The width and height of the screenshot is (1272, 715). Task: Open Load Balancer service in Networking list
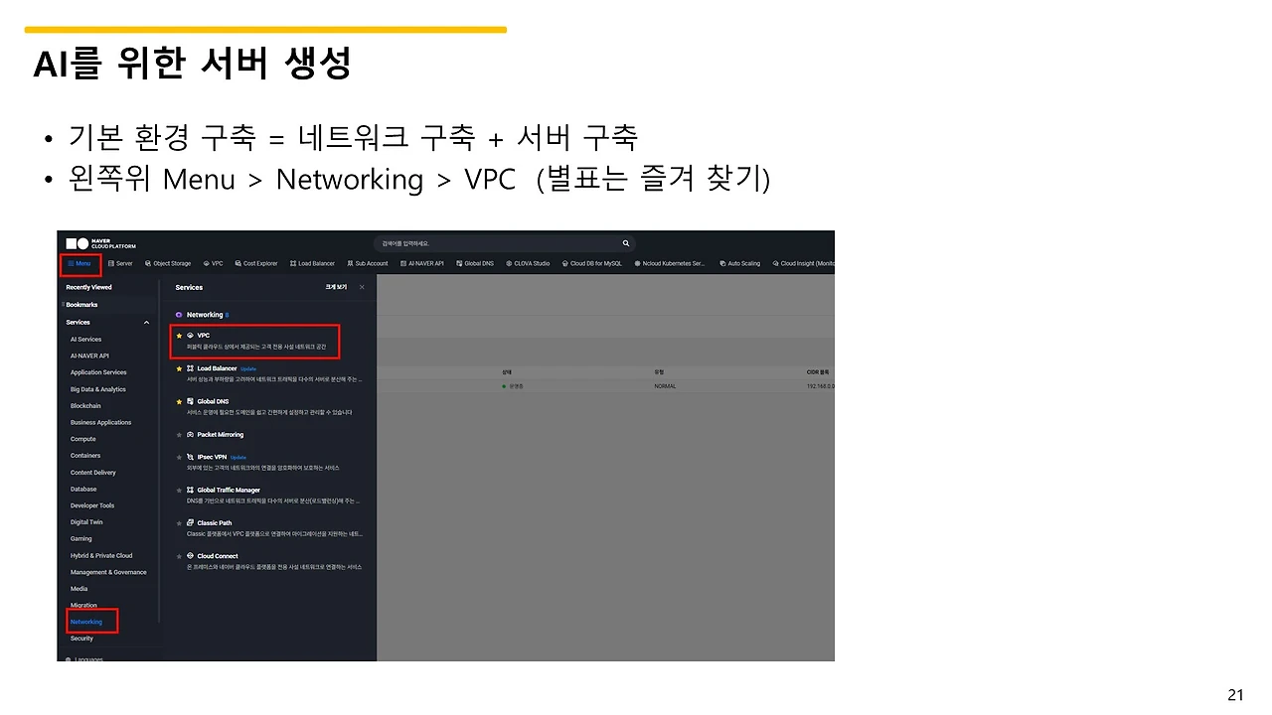pos(217,368)
